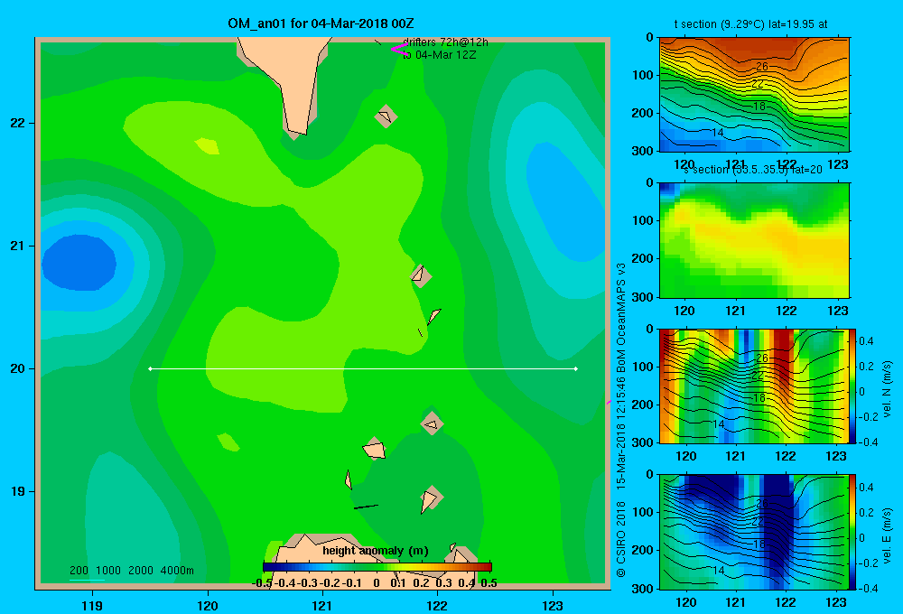Viewport: 903px width, 614px height.
Task: Click the 'drifters 72h@12h' label
Action: click(x=445, y=42)
